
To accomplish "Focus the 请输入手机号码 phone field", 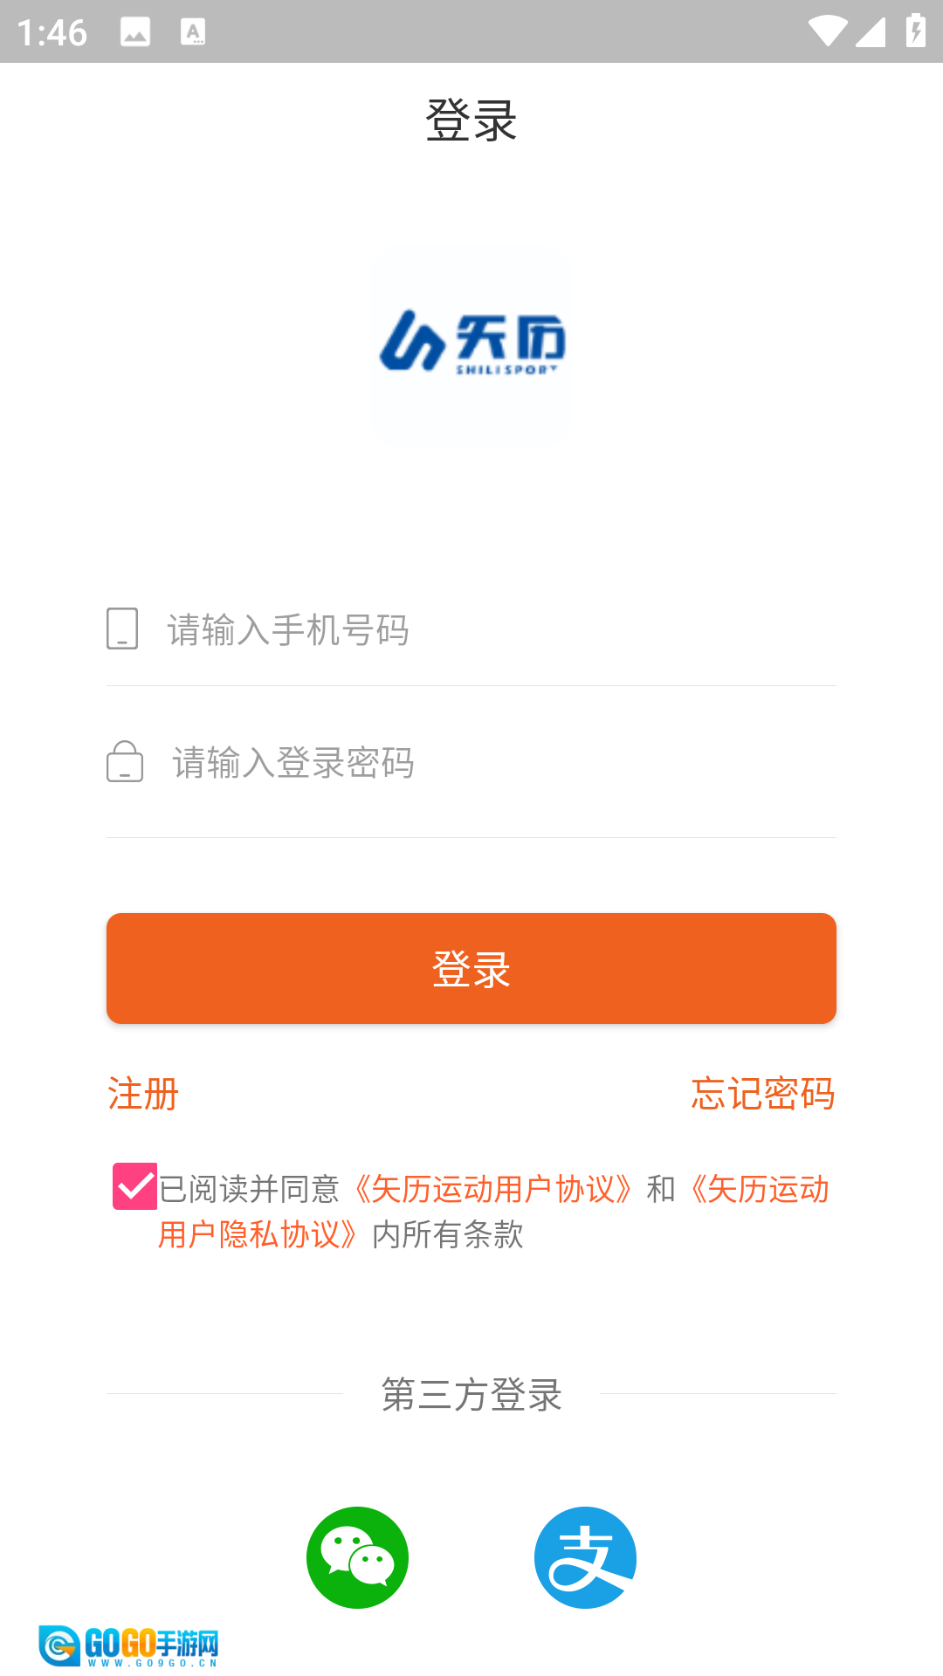I will [x=498, y=629].
